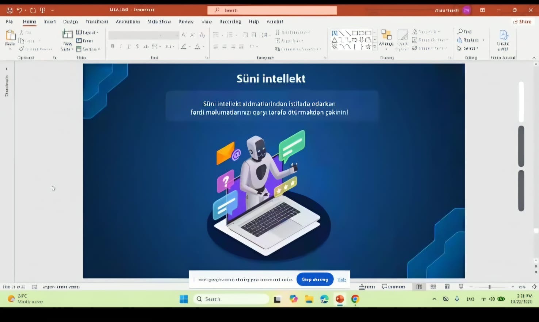Image resolution: width=539 pixels, height=322 pixels.
Task: Click the title bar Search box
Action: point(272,10)
